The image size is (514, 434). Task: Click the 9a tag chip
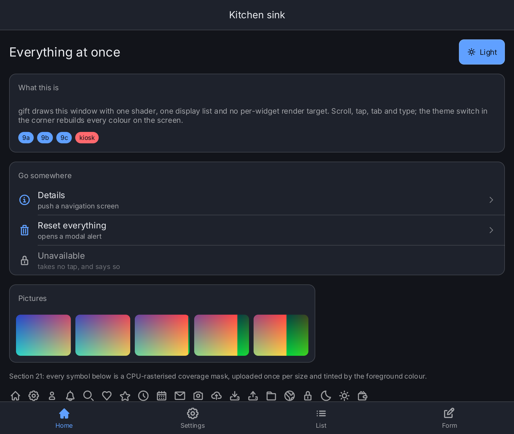(26, 138)
